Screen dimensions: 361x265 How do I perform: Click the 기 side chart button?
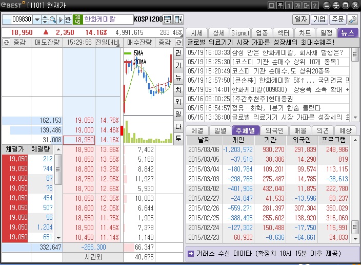(x=178, y=66)
